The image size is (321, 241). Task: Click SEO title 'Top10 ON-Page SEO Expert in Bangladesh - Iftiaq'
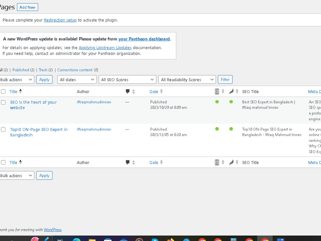(x=272, y=132)
